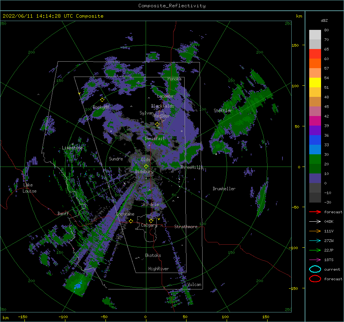
Task: Click the Calgary city label
Action: click(x=149, y=225)
